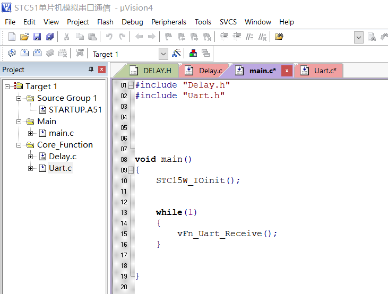Click the multi-project workspace icon

(205, 53)
